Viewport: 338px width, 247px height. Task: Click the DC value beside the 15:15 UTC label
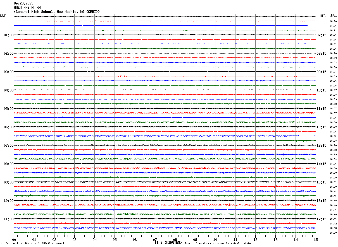(333, 182)
